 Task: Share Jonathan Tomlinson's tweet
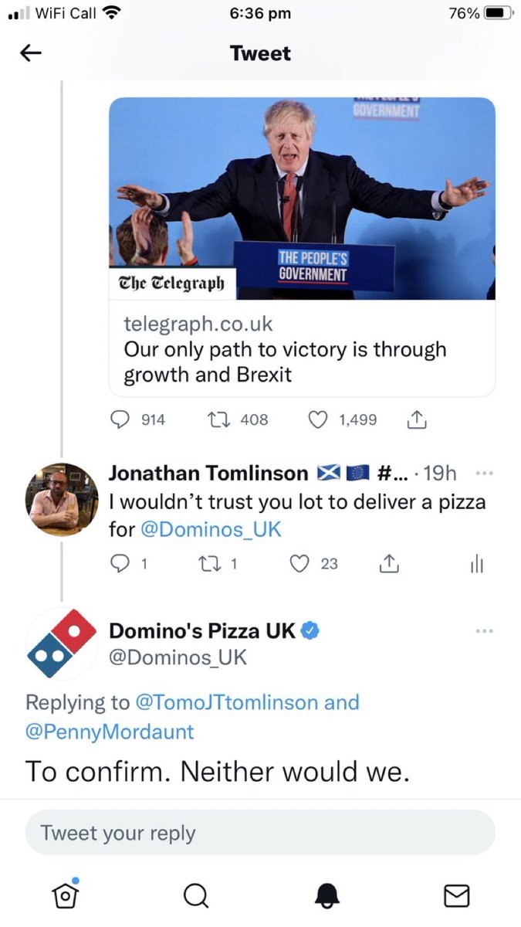point(389,564)
